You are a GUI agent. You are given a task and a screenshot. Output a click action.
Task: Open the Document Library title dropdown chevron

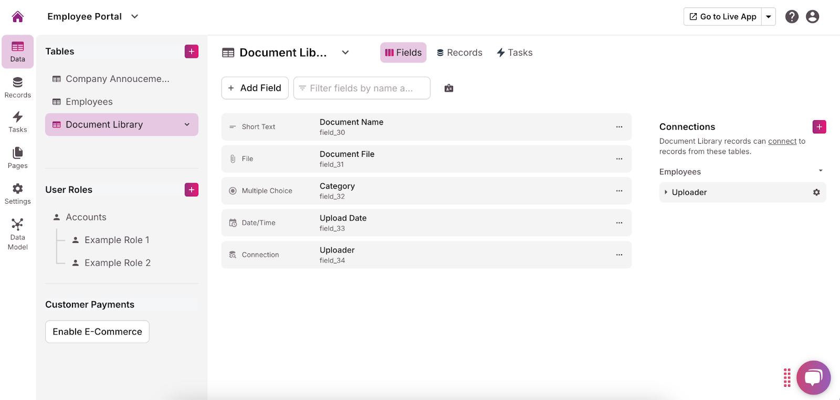click(345, 52)
